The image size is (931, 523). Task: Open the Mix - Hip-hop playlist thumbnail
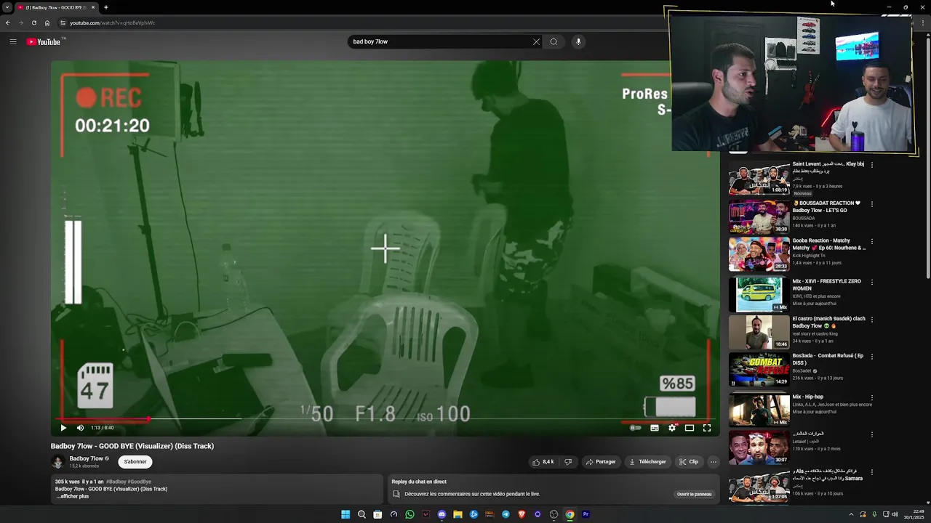tap(759, 410)
